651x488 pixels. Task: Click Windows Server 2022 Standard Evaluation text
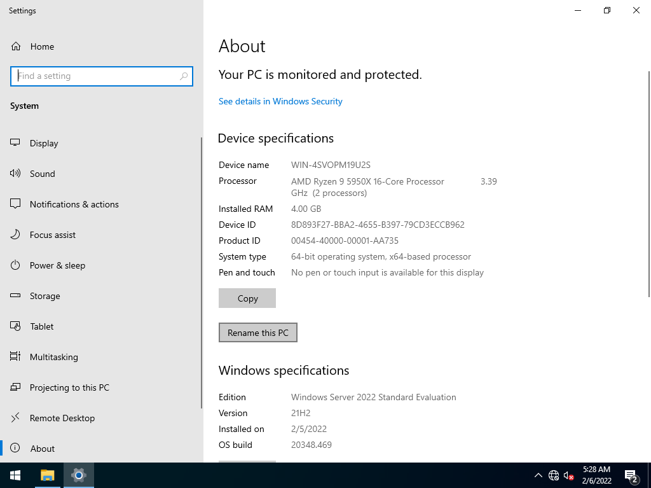click(x=373, y=398)
